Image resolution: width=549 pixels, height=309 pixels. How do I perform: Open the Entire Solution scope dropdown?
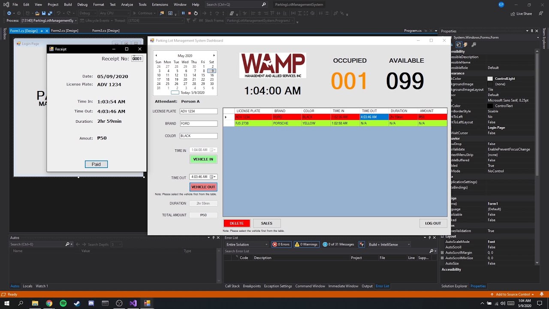[247, 245]
